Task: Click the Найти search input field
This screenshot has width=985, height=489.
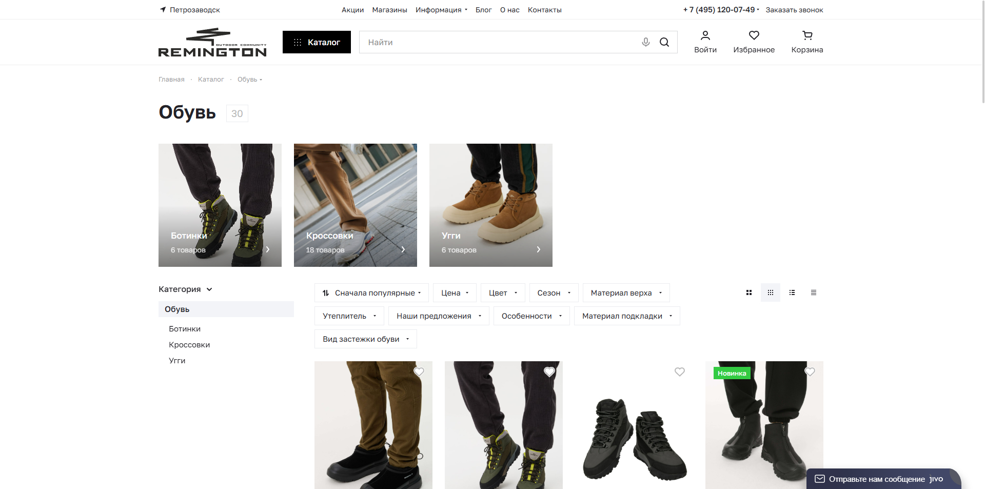Action: click(x=498, y=42)
